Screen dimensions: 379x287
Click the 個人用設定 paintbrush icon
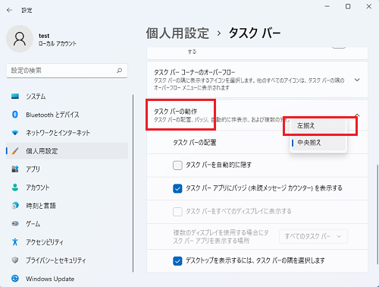pyautogui.click(x=15, y=151)
